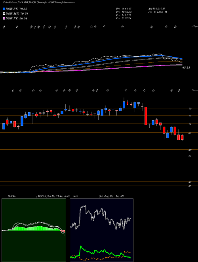Viewport: 198px width, 262px height.
Task: Select the 'Pre H: 64.93' high value
Action: pos(124,12)
